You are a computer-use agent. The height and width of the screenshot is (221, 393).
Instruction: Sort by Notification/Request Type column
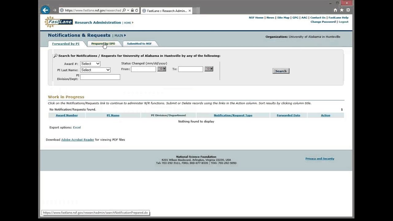click(x=233, y=115)
